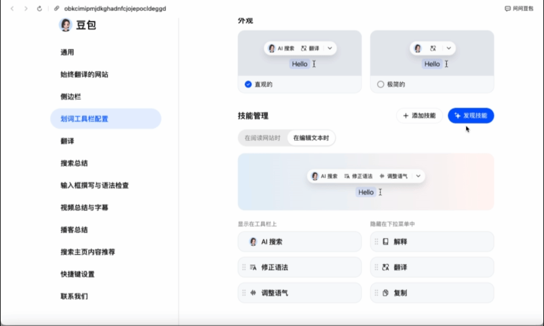Click AI 搜索 in 直观的 preview toolbar

(281, 48)
